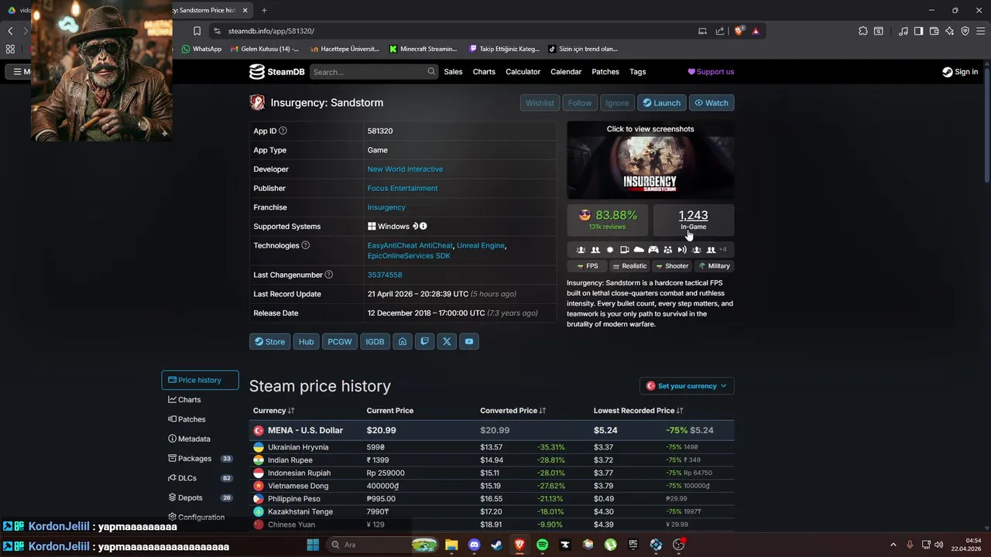Viewport: 991px width, 557px height.
Task: Open the Twitch link icon
Action: pyautogui.click(x=424, y=341)
